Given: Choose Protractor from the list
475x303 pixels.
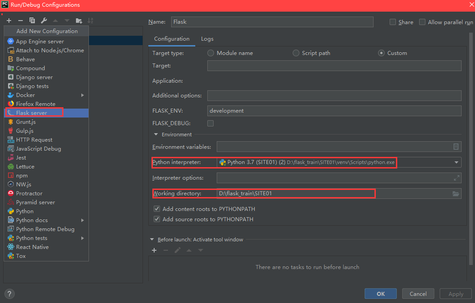Looking at the screenshot, I should click(x=46, y=194).
